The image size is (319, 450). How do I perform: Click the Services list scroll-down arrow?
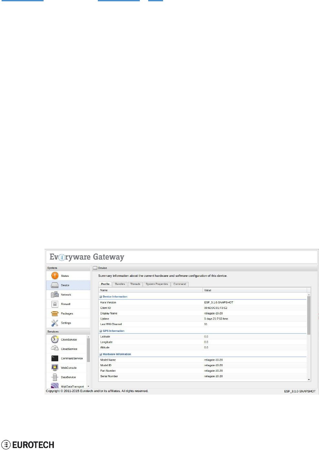88,386
